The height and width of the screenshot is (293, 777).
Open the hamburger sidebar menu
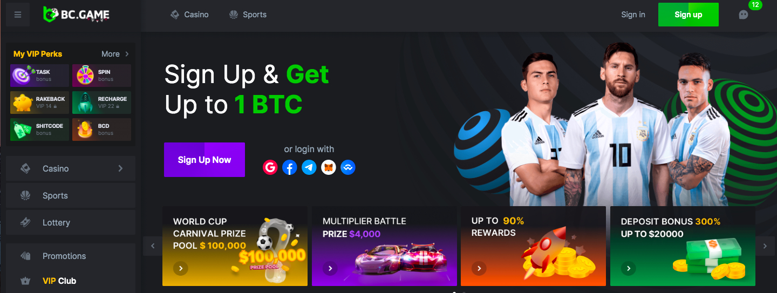(18, 15)
